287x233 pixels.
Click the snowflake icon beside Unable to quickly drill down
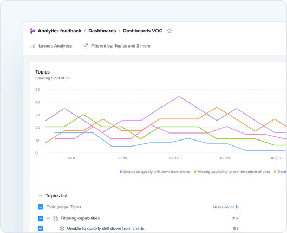[62, 228]
